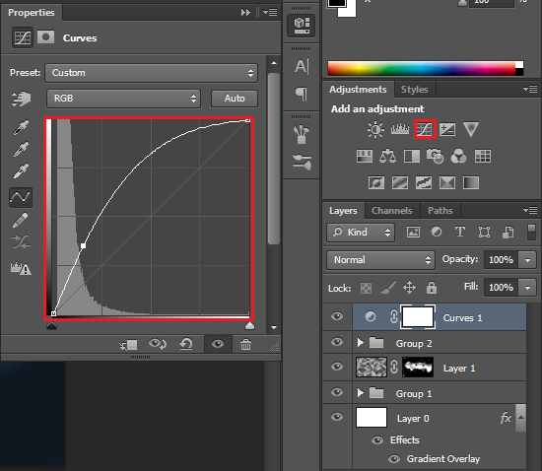Switch to the Channels tab
The image size is (542, 471).
(x=392, y=211)
